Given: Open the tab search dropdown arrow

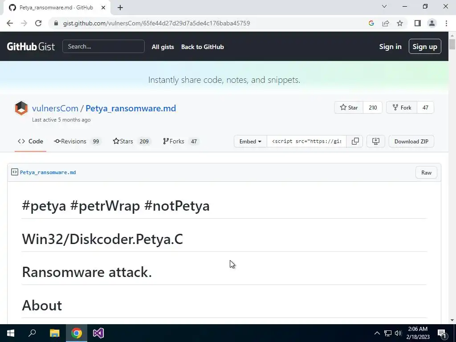Looking at the screenshot, I should coord(384,7).
